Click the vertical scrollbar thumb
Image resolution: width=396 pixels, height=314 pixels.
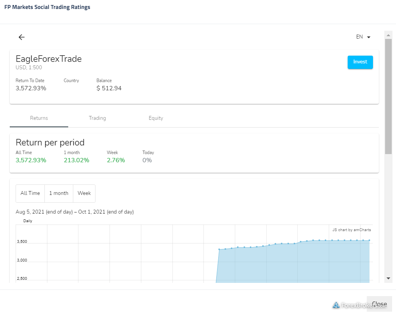point(389,96)
